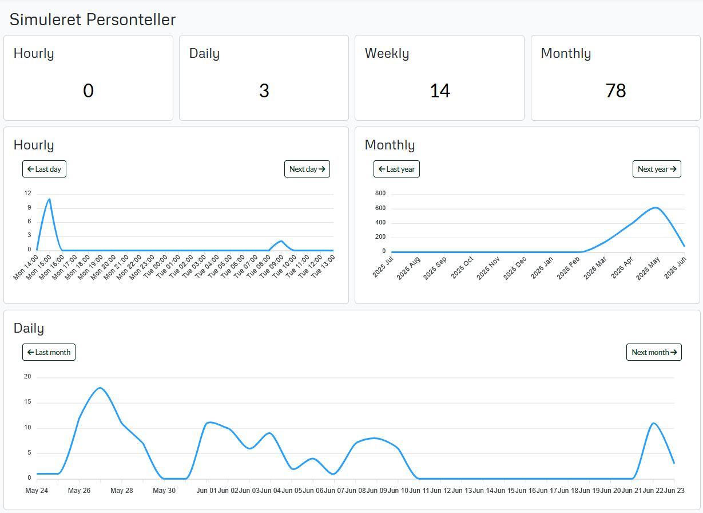Image resolution: width=703 pixels, height=513 pixels.
Task: Click the 'Jun 01' label on the Daily axis
Action: click(206, 491)
